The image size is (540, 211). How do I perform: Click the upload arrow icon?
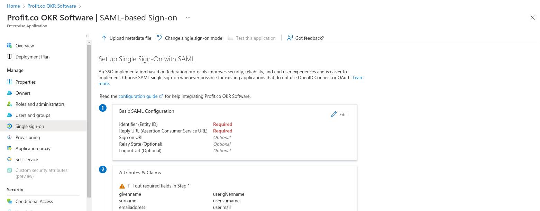click(x=104, y=38)
